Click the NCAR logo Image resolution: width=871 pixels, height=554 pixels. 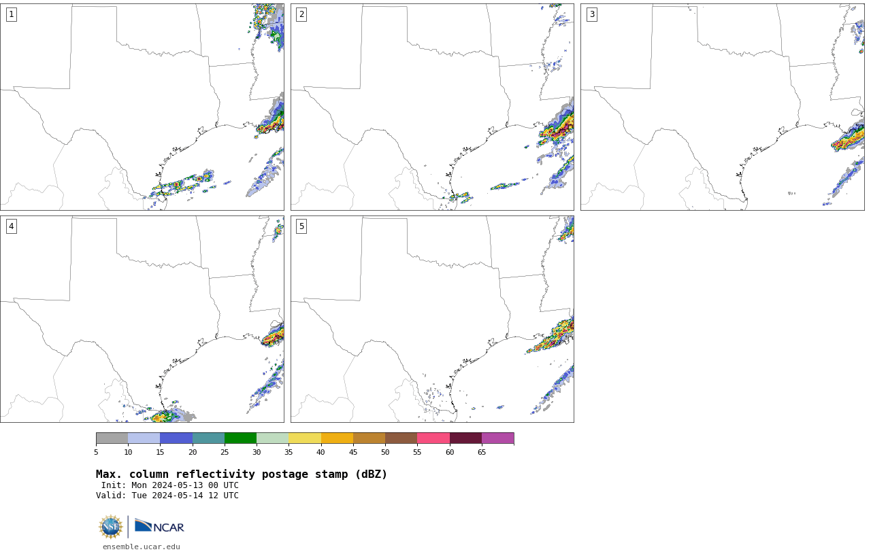tap(159, 527)
